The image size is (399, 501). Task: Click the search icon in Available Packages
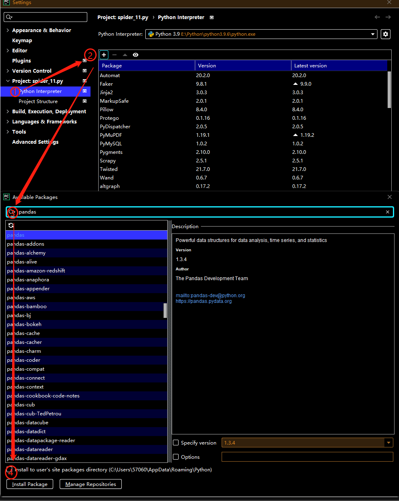12,212
